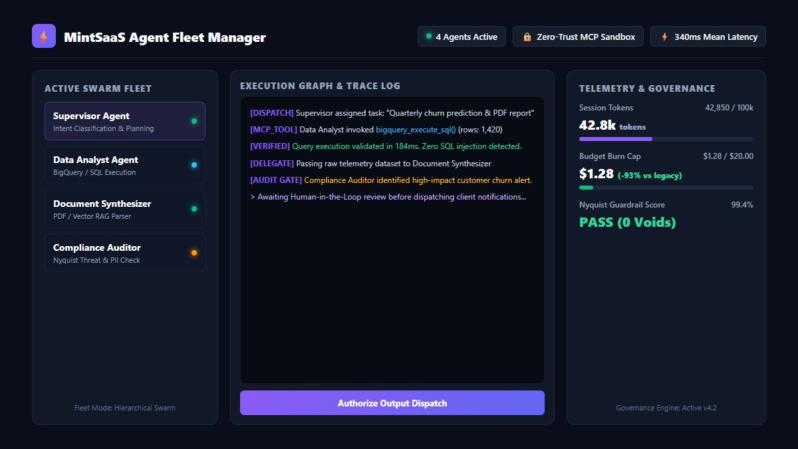
Task: Open the Document Synthesizer agent card
Action: [125, 209]
